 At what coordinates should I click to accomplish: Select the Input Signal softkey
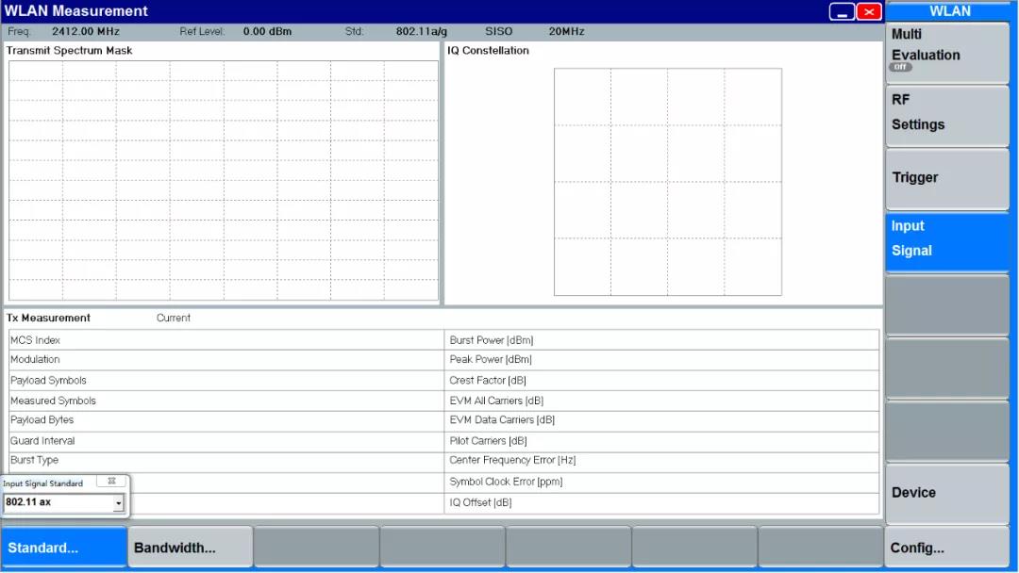point(947,239)
